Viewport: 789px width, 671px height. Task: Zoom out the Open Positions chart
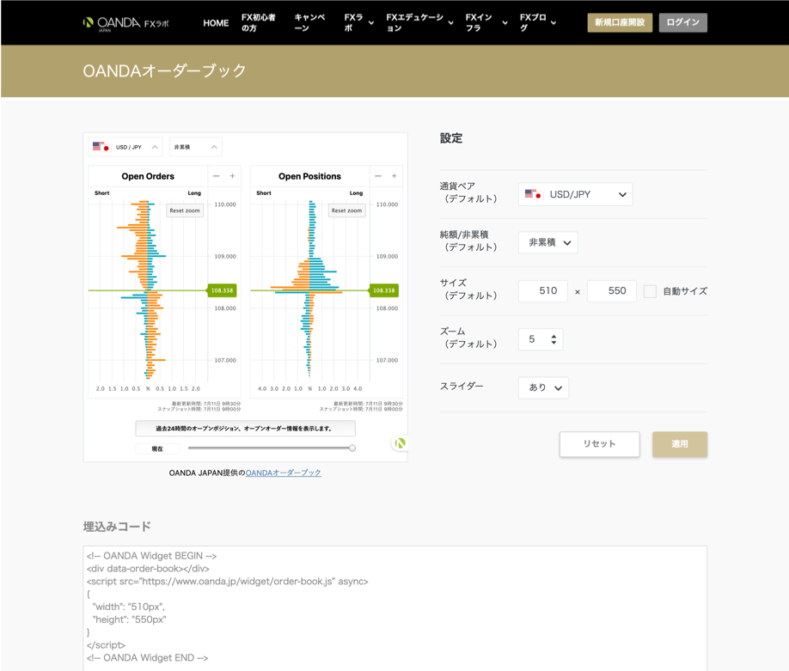[377, 176]
